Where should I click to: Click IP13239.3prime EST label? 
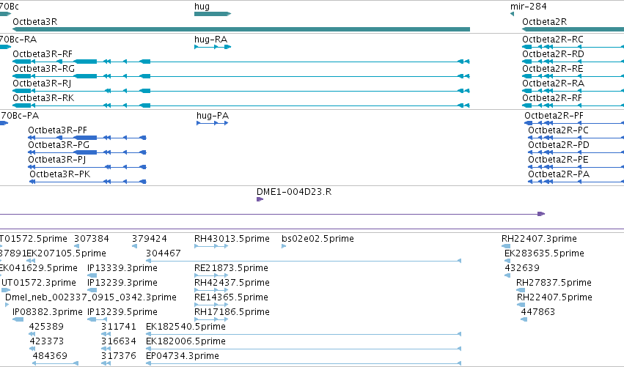coord(122,283)
